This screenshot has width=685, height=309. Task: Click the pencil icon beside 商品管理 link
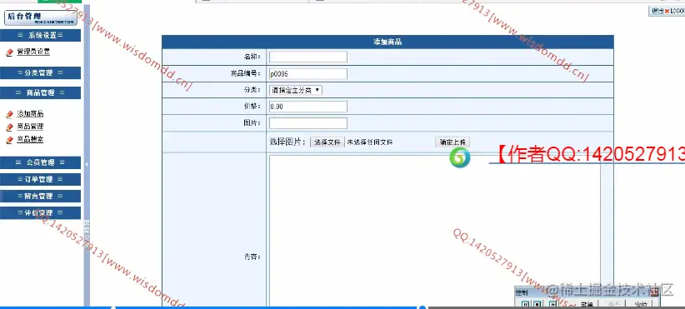tap(10, 127)
